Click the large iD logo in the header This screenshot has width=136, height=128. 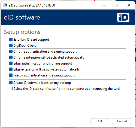(x=123, y=17)
